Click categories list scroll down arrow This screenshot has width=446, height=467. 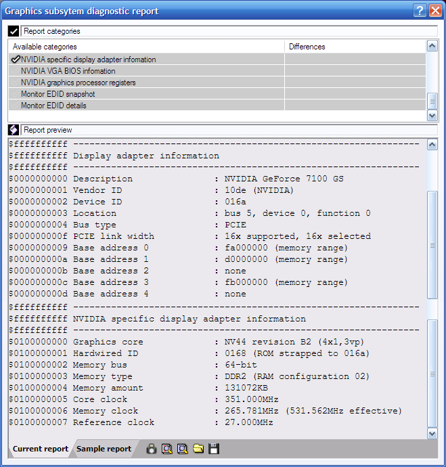click(x=432, y=115)
